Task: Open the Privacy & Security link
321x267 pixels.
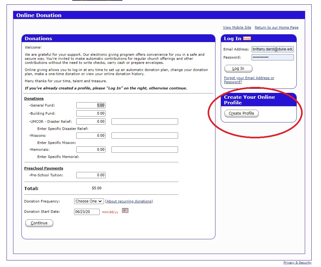Action: point(297,263)
